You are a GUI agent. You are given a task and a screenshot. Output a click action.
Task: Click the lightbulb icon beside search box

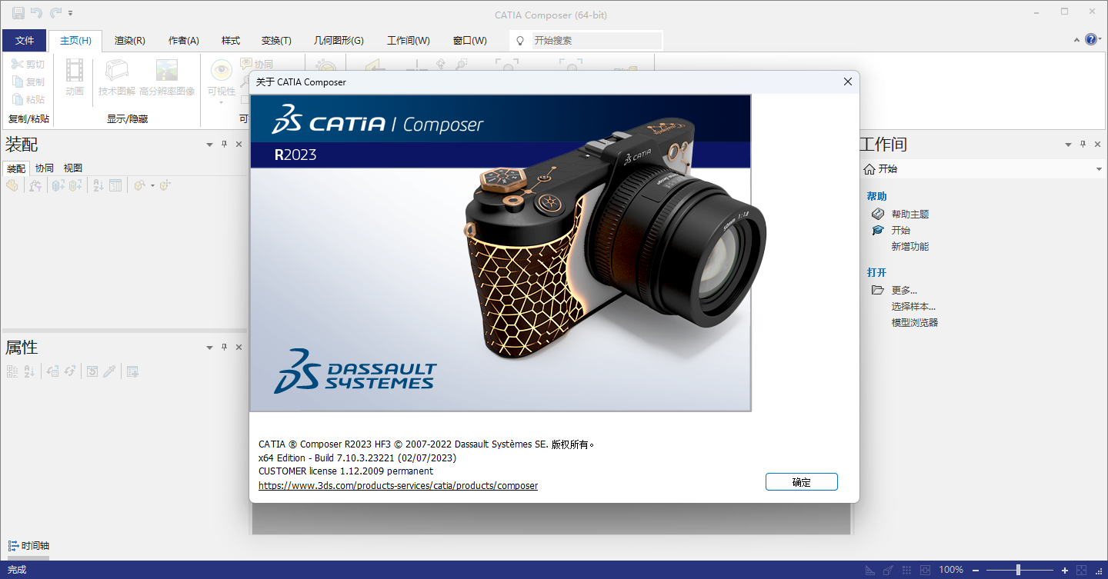click(x=520, y=40)
